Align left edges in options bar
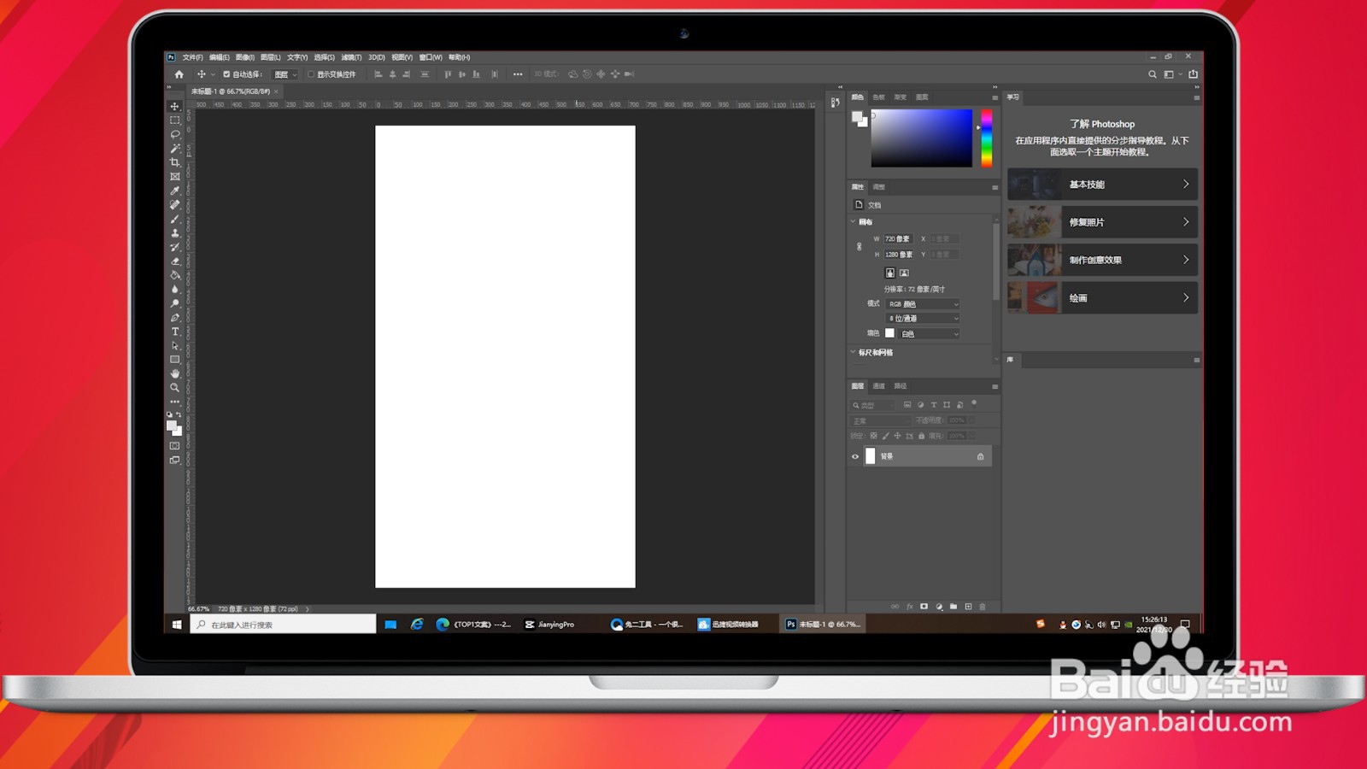This screenshot has height=769, width=1367. coord(378,74)
